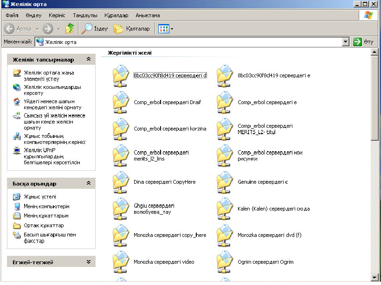Click the Up folder toolbar icon
This screenshot has height=285, width=381.
[x=70, y=29]
